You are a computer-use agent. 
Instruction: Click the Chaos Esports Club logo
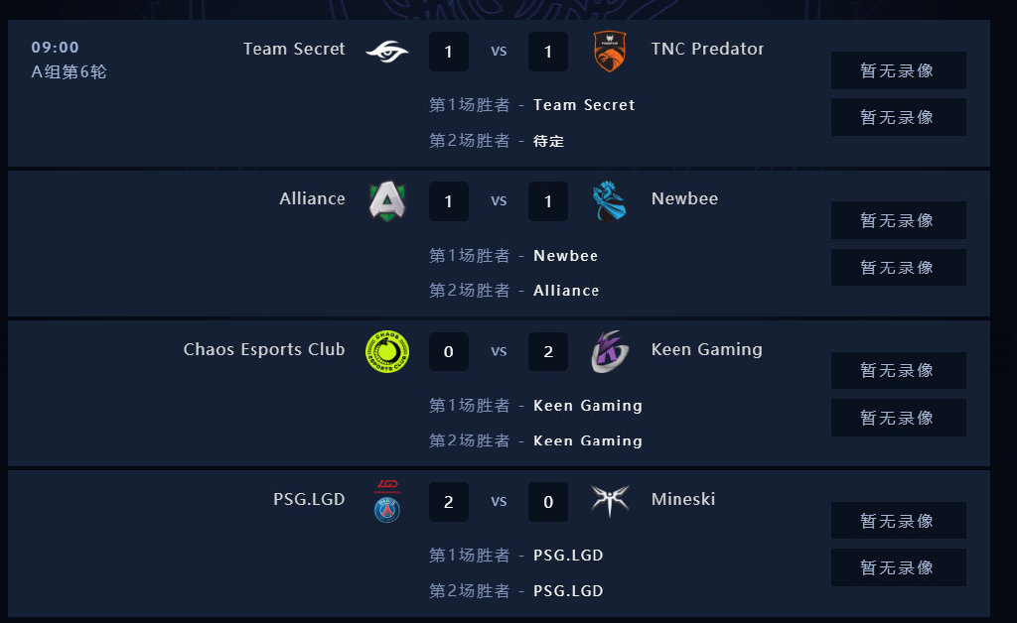[x=387, y=351]
